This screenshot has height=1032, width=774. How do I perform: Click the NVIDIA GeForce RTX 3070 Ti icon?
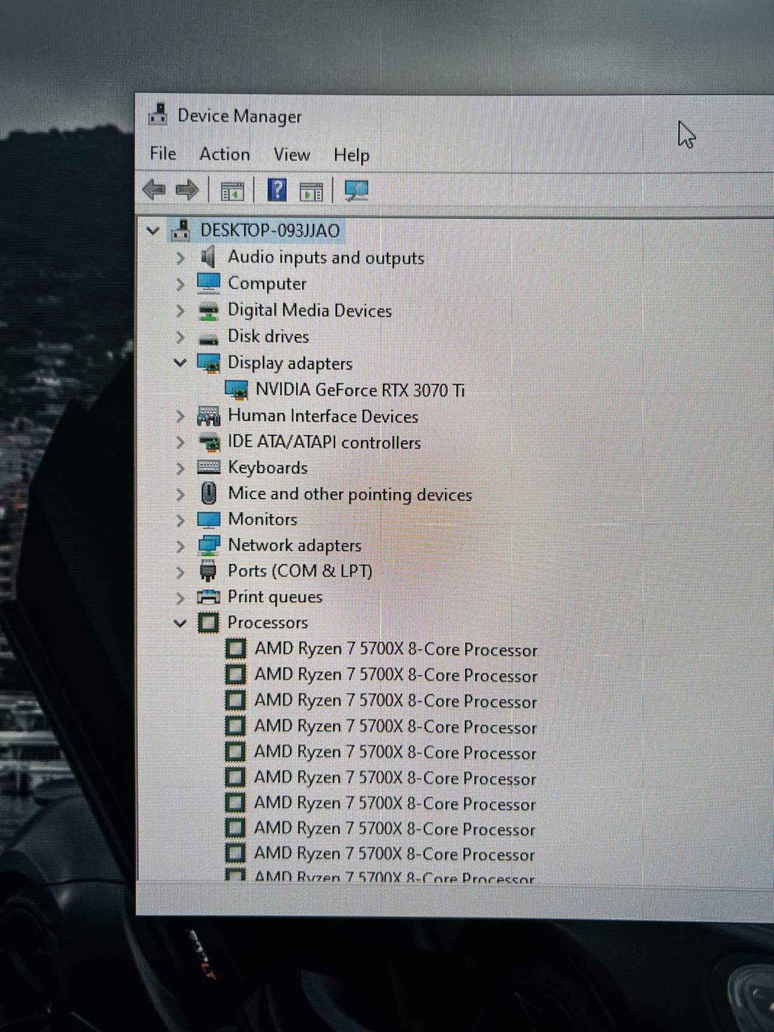coord(236,390)
